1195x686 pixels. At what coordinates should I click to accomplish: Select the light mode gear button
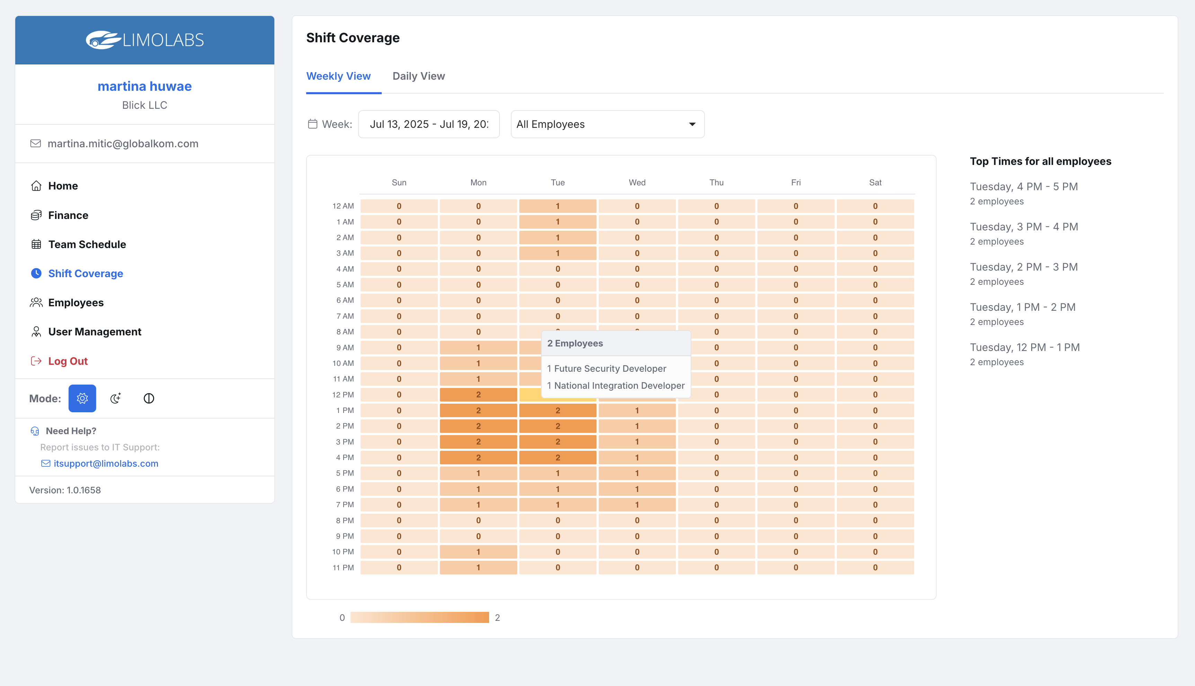(82, 398)
